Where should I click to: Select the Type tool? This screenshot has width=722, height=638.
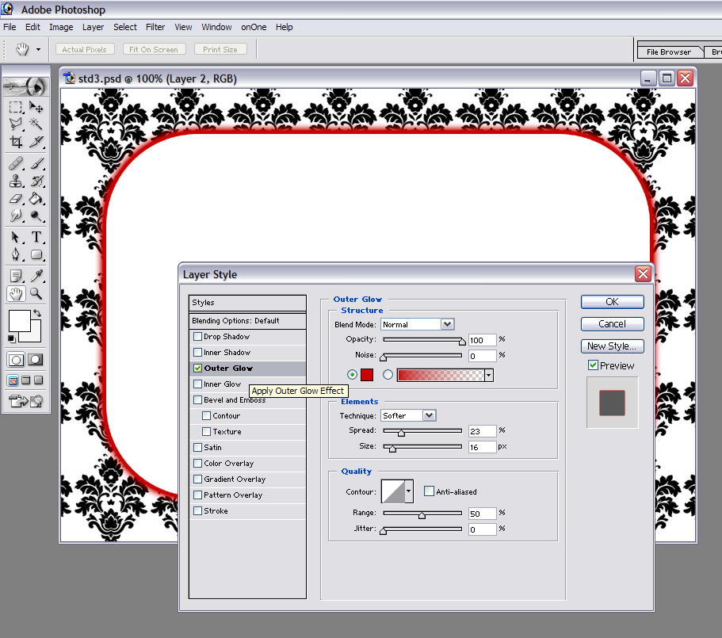point(36,237)
